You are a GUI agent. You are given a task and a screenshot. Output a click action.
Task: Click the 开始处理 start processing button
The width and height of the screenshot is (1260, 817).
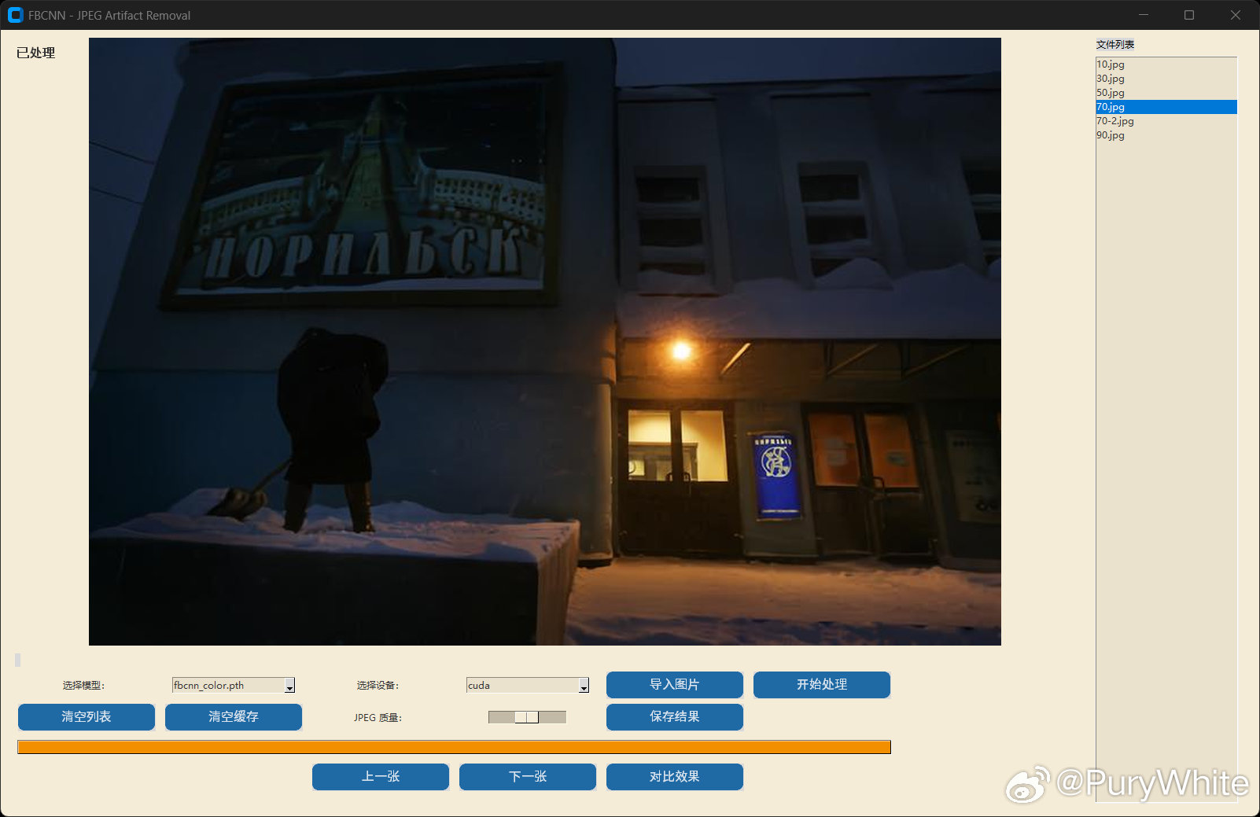(822, 685)
